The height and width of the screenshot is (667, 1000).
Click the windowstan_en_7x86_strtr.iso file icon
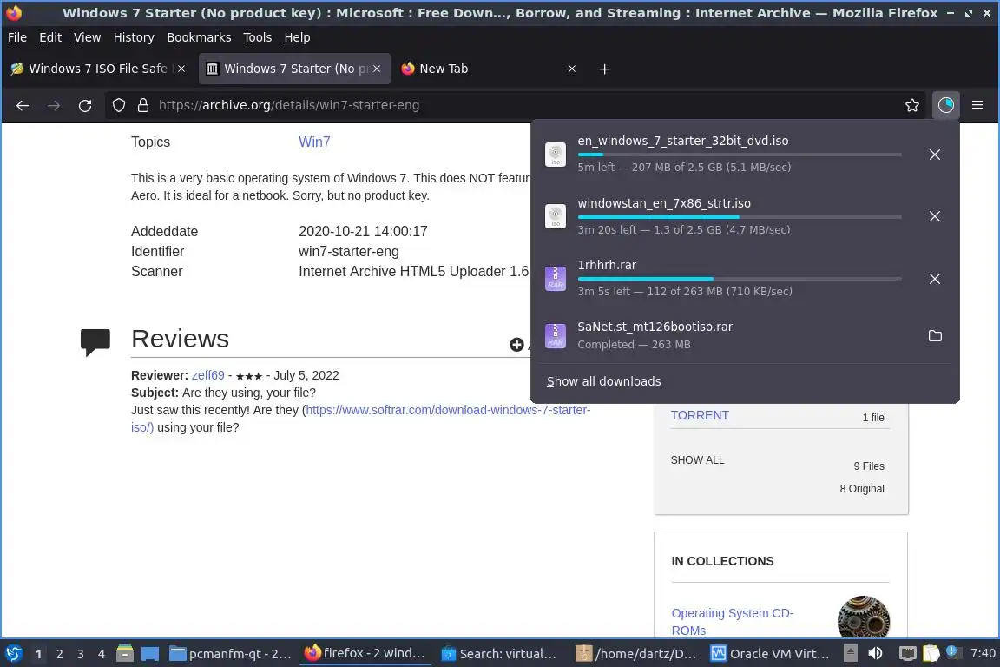(556, 216)
